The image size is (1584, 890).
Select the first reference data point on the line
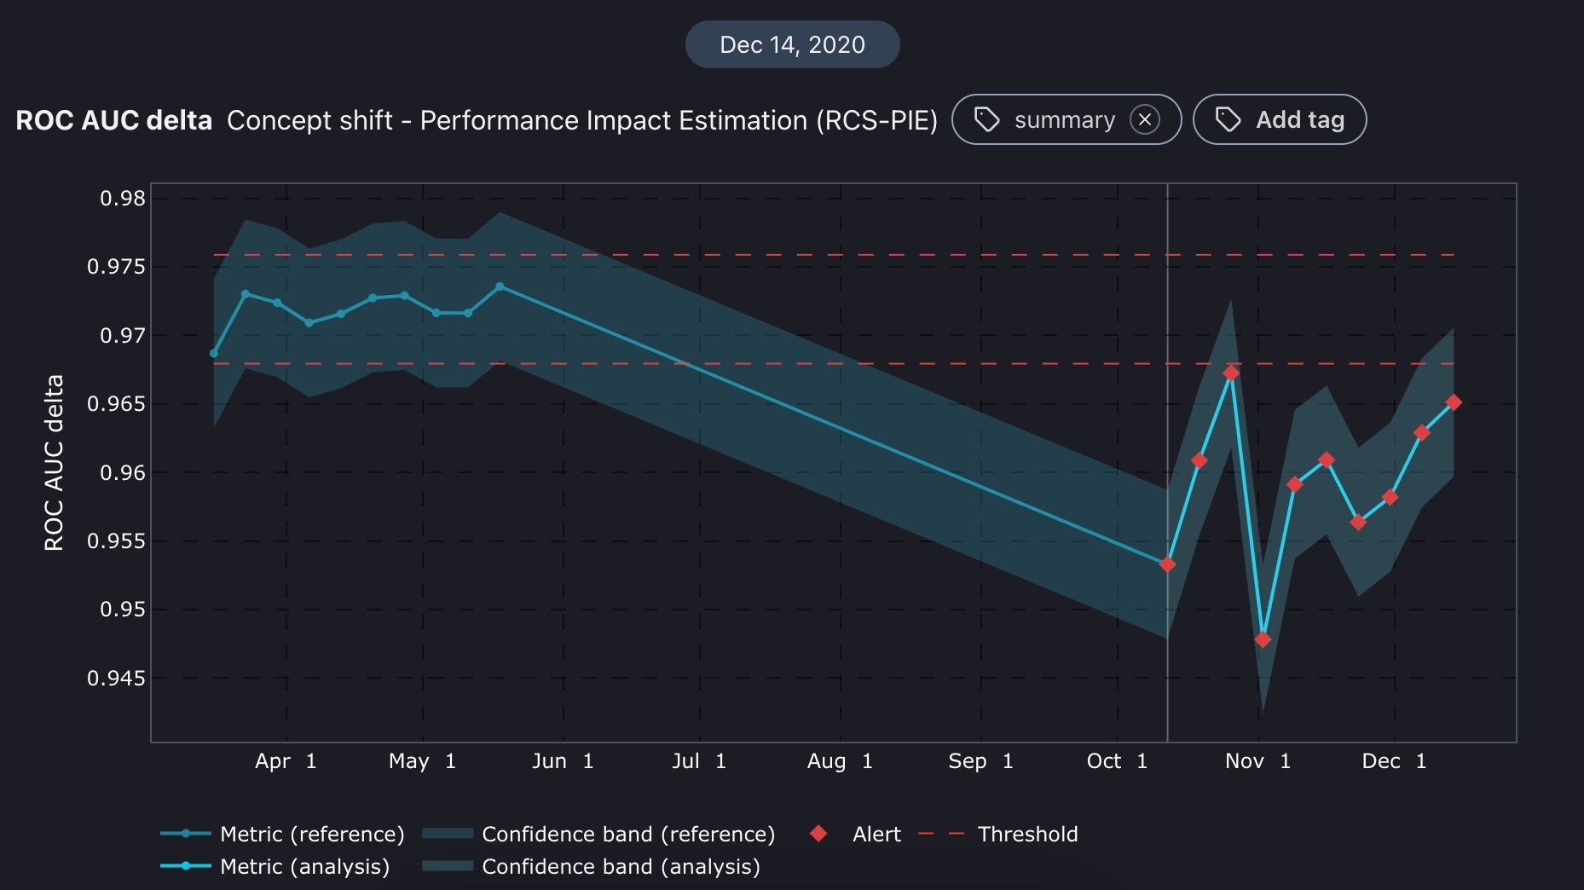[x=214, y=353]
